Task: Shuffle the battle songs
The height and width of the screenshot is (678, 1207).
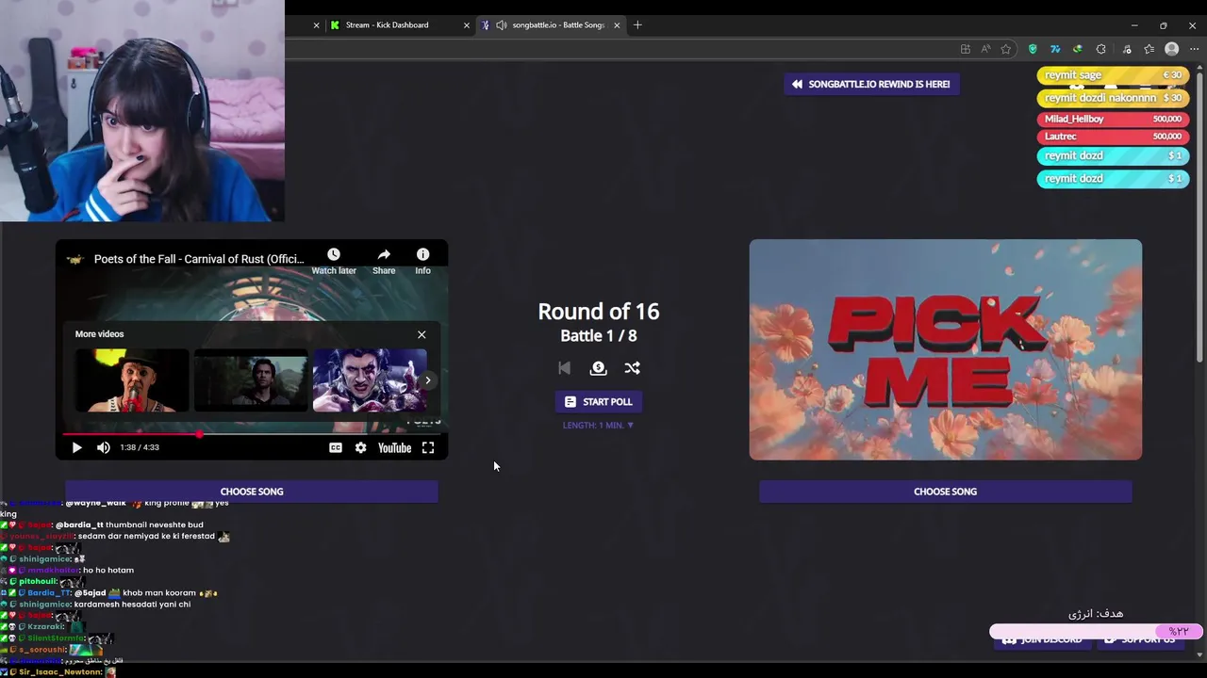Action: (x=632, y=368)
